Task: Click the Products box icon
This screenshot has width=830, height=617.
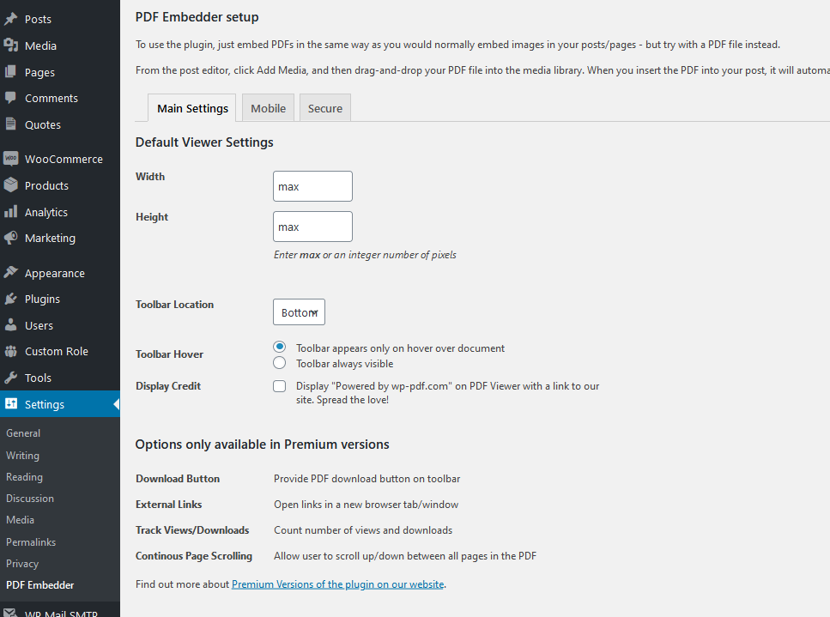Action: click(10, 185)
